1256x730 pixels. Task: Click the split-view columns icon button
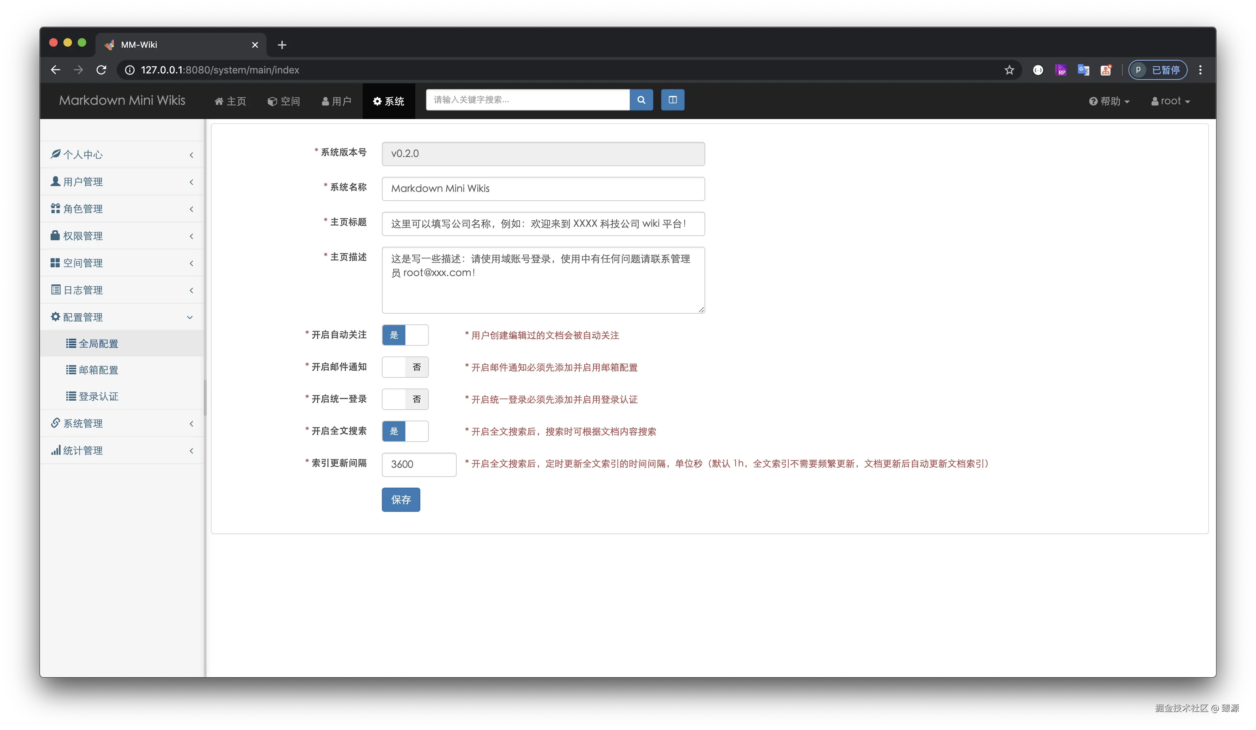[x=673, y=100]
